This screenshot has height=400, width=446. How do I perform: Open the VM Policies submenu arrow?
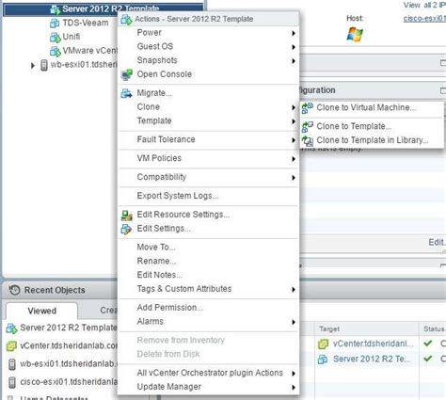click(x=294, y=159)
